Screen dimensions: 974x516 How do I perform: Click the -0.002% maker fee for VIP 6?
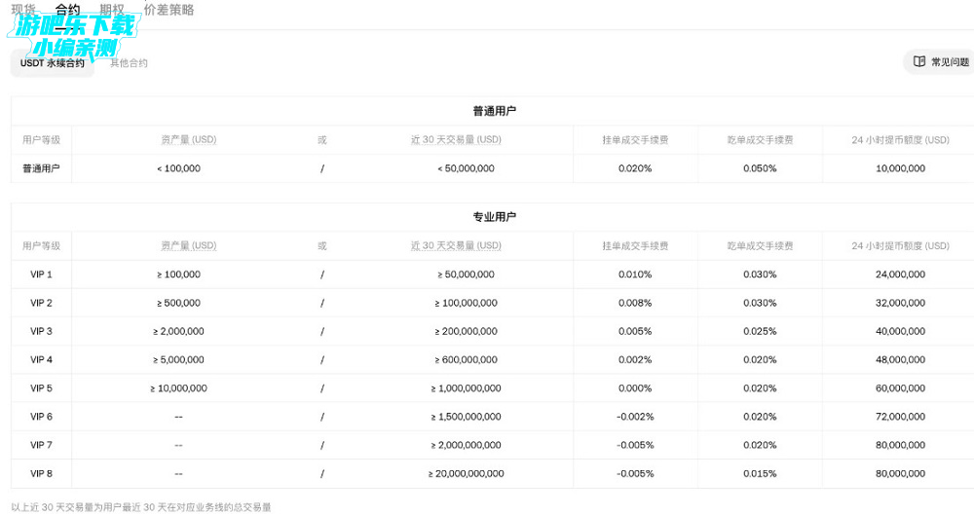[x=635, y=417]
